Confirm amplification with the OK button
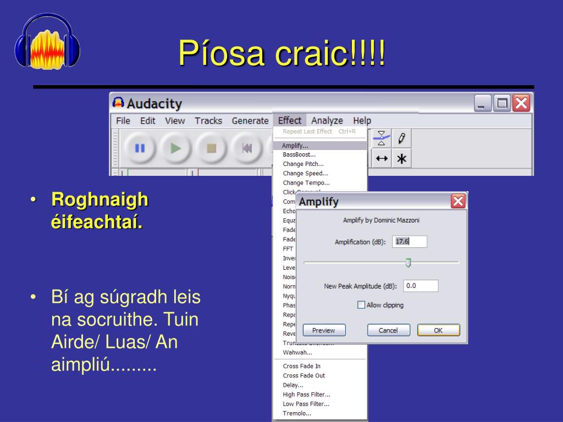 438,330
